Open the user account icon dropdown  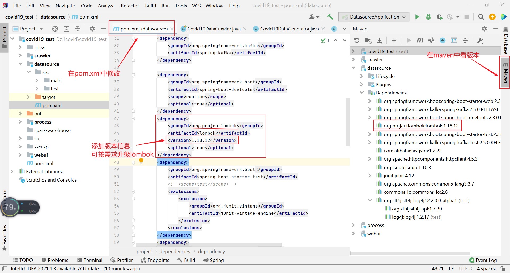point(314,17)
